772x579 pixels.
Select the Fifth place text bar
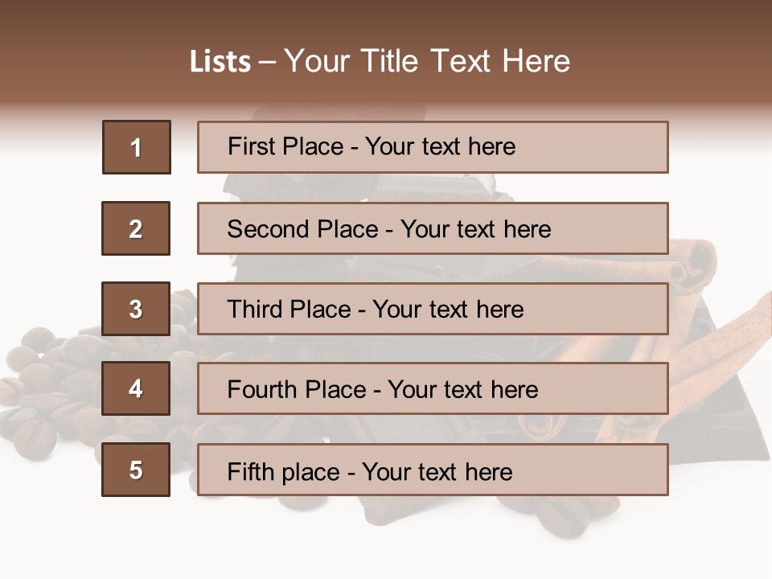(433, 470)
